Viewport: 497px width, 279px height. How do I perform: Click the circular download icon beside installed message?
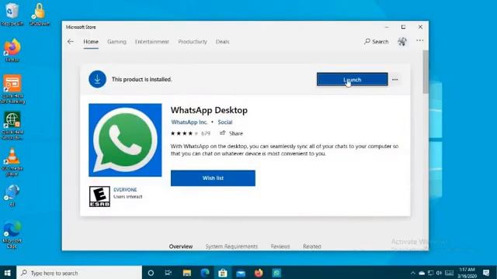(97, 79)
